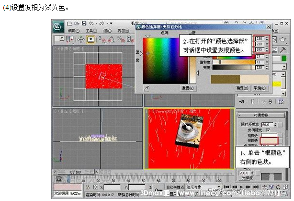Open the 组(G) menu
294x201 pixels.
click(x=107, y=31)
